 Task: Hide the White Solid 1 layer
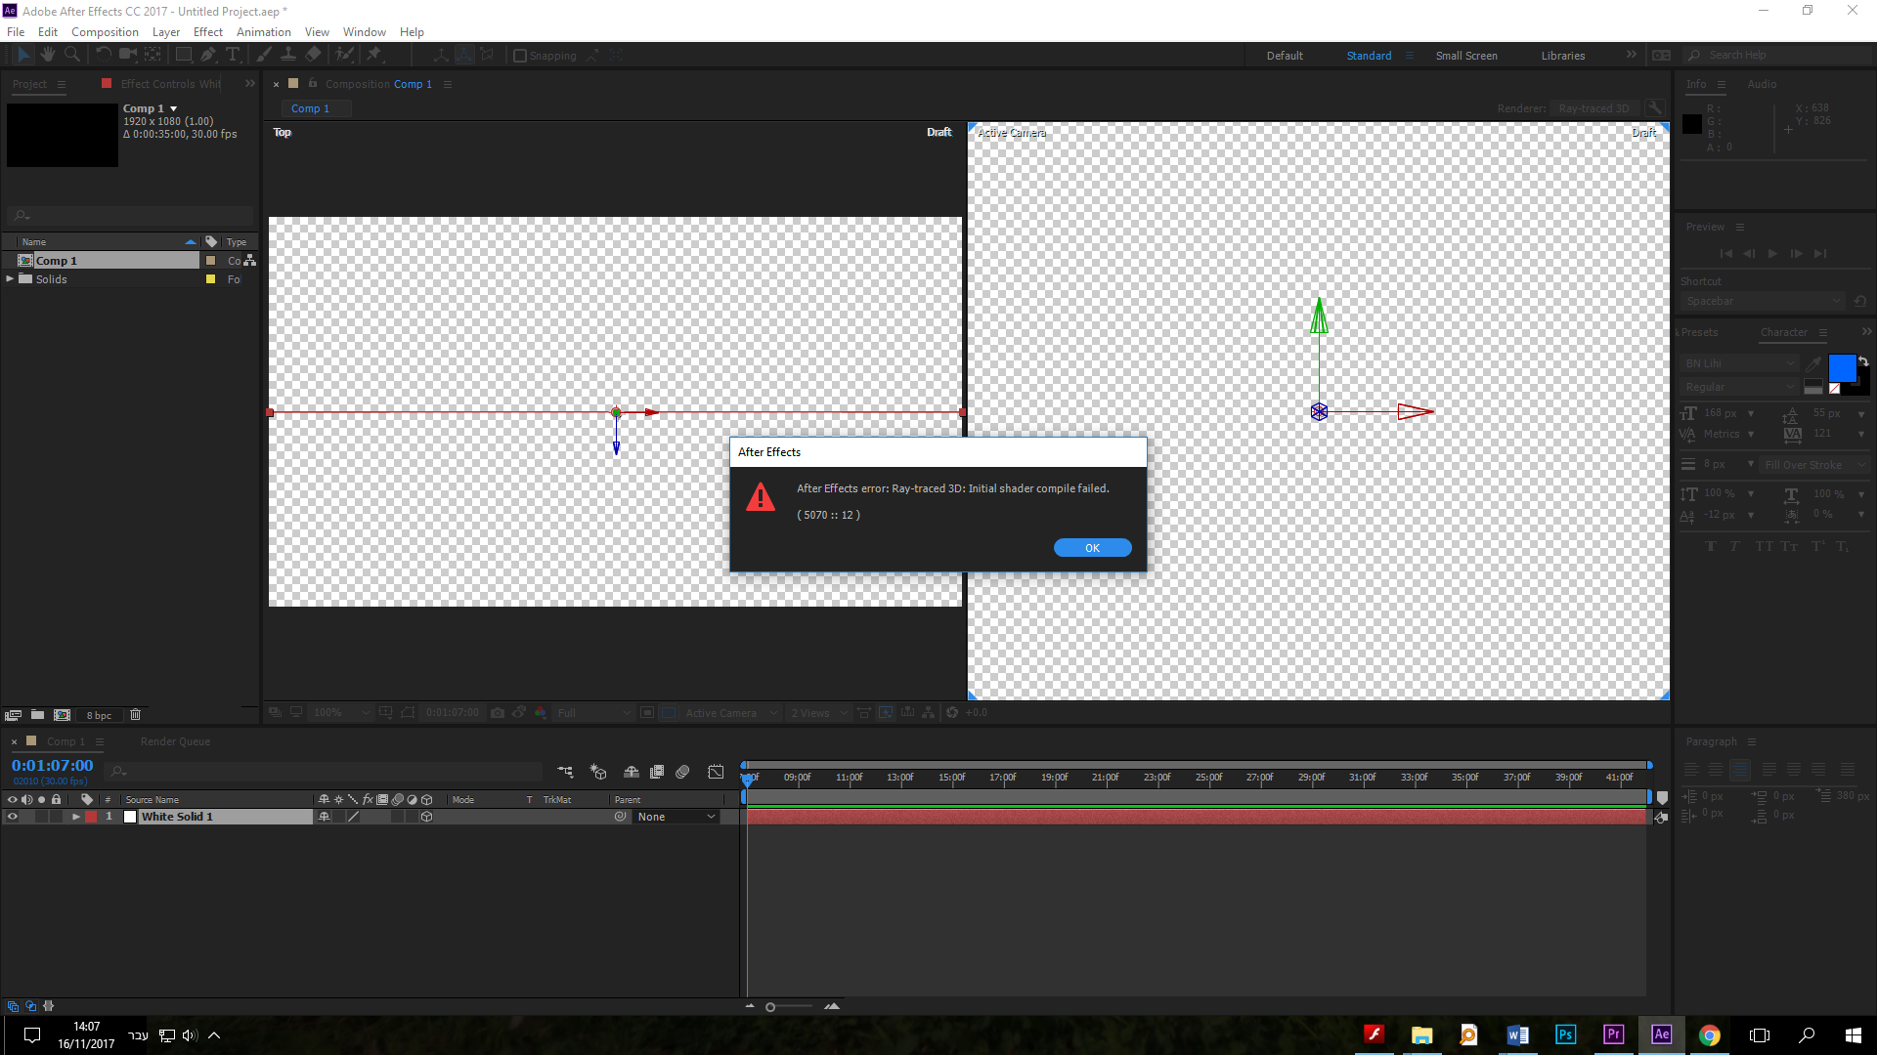(13, 817)
